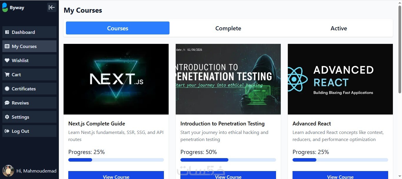Image resolution: width=402 pixels, height=179 pixels.
Task: View Course for Advanced React
Action: (x=340, y=175)
